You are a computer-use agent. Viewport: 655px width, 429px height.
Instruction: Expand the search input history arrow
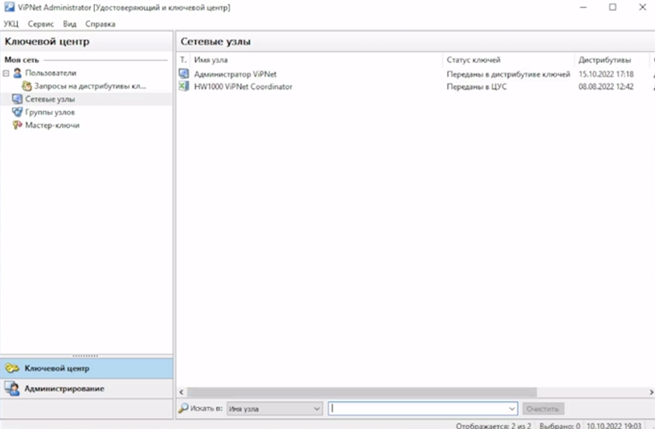pyautogui.click(x=512, y=409)
